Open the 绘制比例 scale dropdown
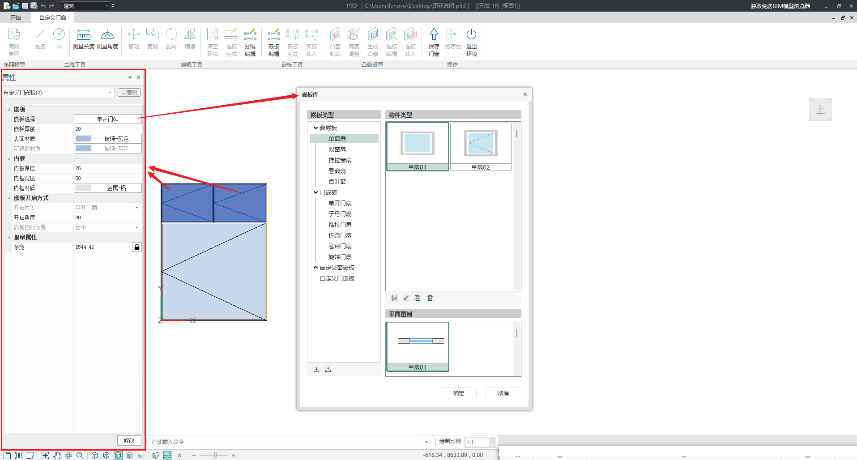857x460 pixels. click(493, 442)
